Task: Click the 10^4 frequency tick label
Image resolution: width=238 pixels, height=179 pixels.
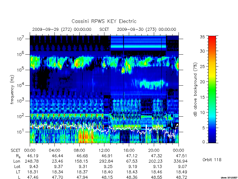Action: pos(21,85)
